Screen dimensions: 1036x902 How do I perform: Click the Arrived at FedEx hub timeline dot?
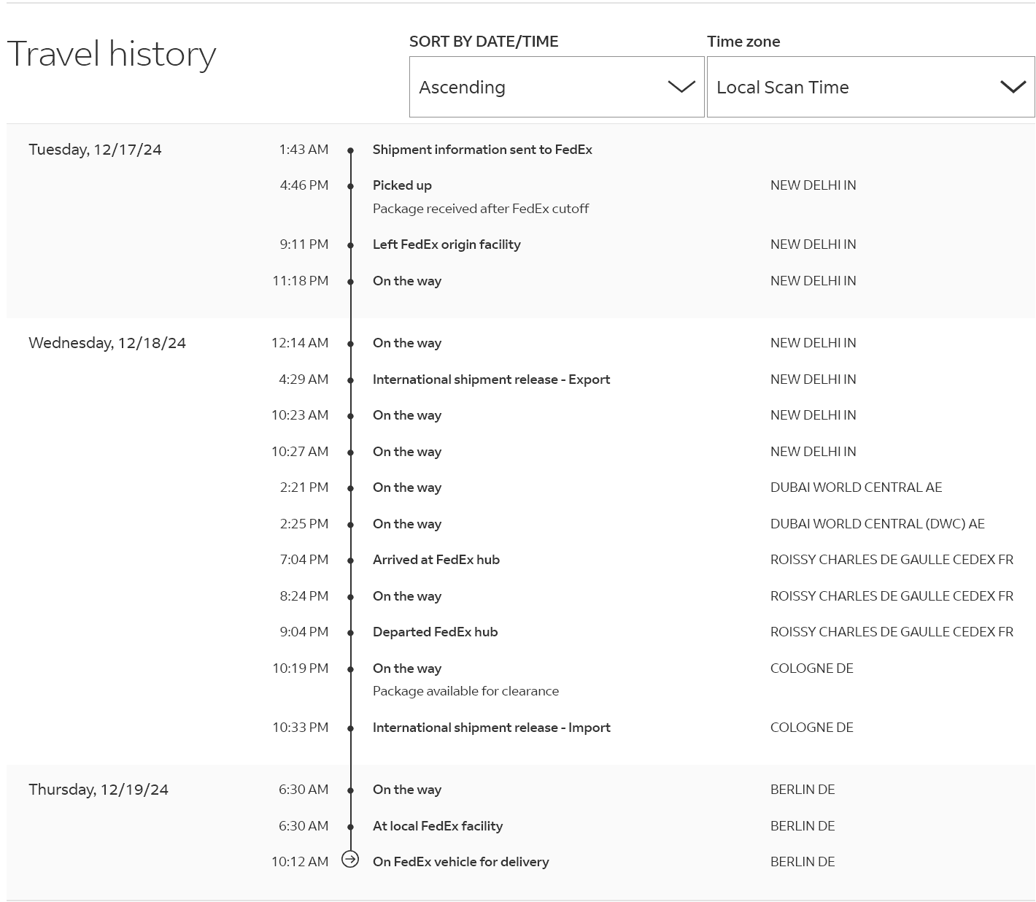coord(350,560)
